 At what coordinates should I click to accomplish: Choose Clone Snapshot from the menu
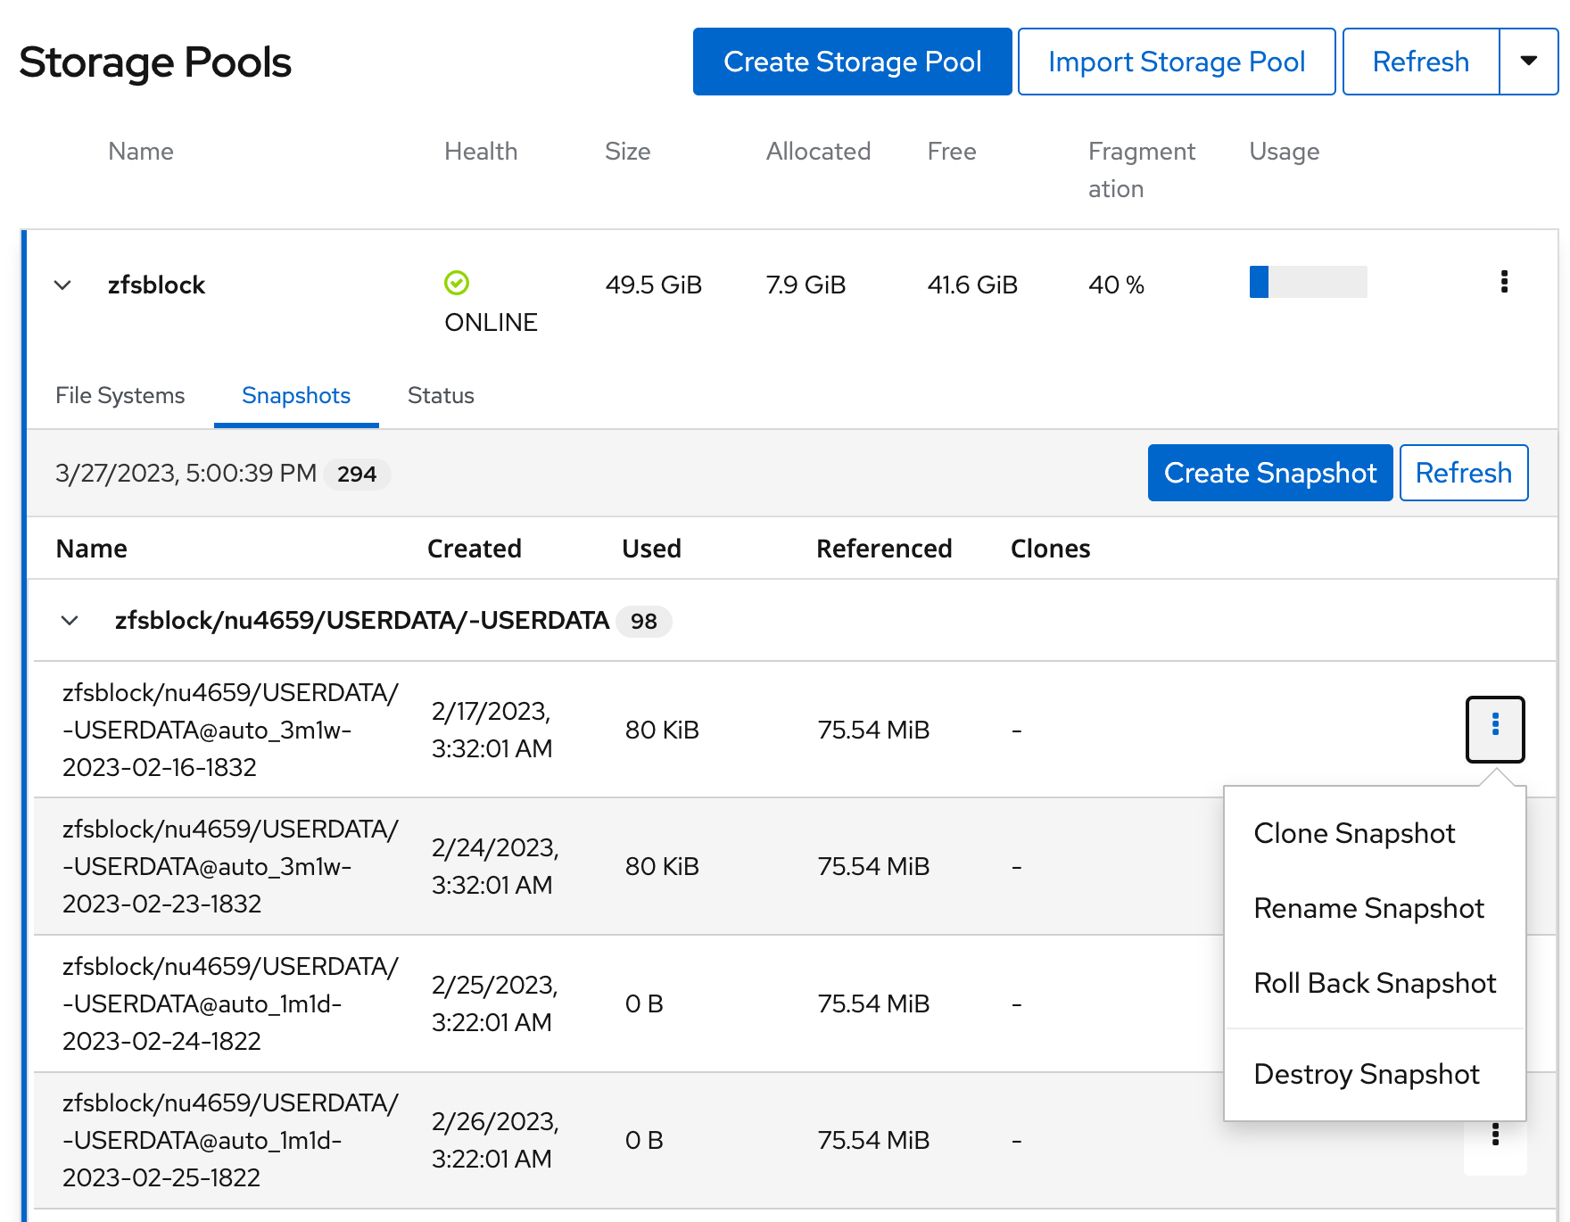tap(1354, 833)
